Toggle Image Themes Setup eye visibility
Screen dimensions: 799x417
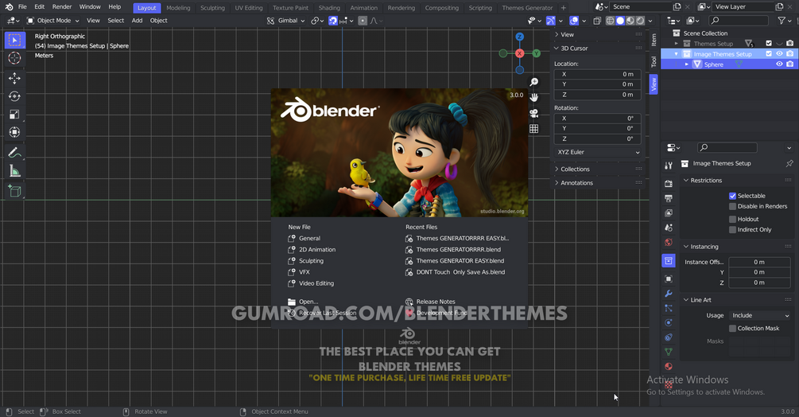point(779,54)
